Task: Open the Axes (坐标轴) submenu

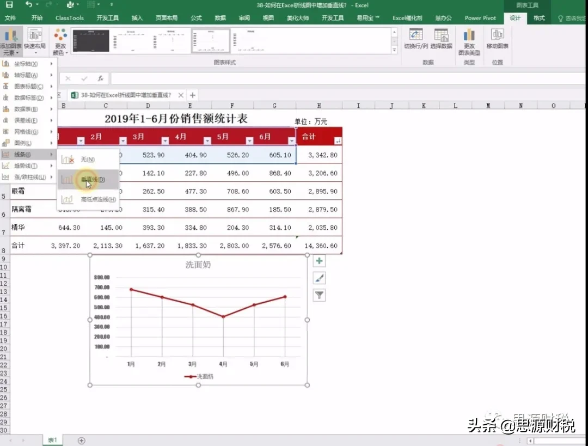Action: point(28,64)
